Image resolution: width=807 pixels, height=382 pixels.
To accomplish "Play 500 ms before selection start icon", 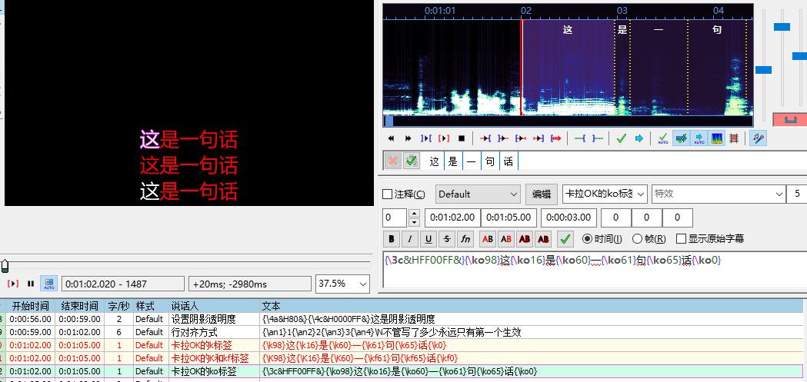I will tap(485, 138).
